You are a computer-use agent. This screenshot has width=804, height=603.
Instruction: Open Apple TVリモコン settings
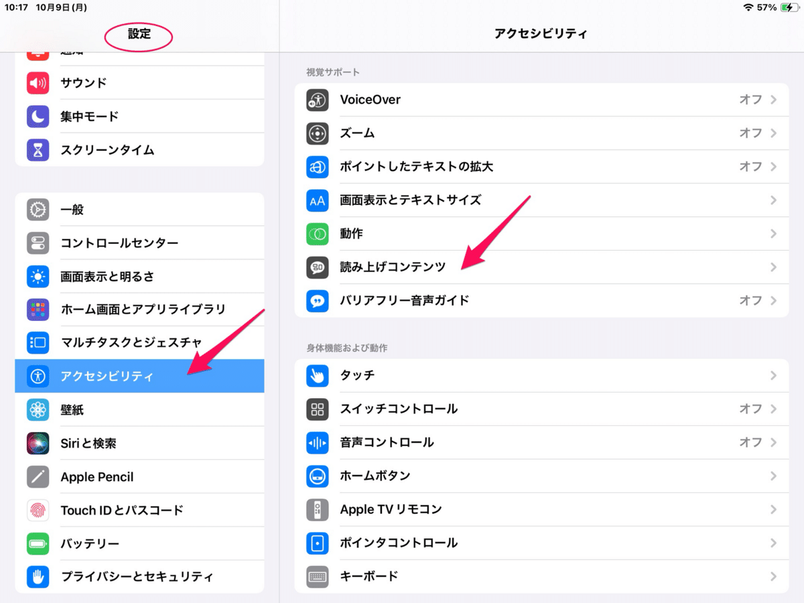coord(541,509)
